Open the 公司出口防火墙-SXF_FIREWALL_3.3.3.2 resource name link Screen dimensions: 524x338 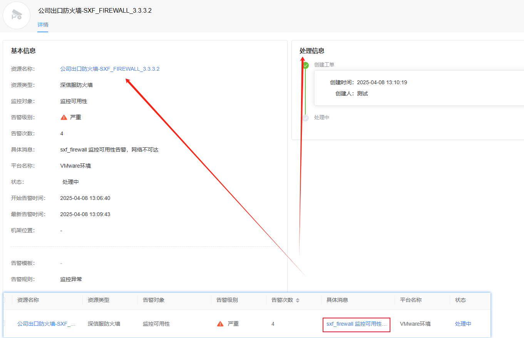[110, 69]
